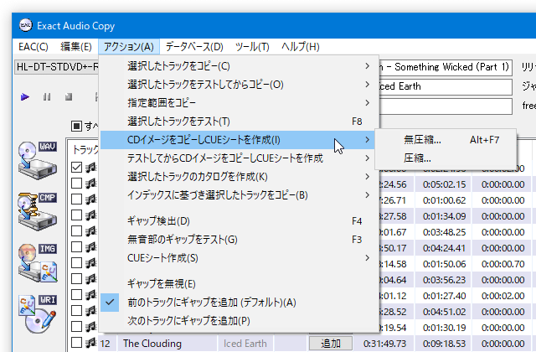Click the WAV copy uncompressed icon
The image size is (536, 352).
pos(38,160)
